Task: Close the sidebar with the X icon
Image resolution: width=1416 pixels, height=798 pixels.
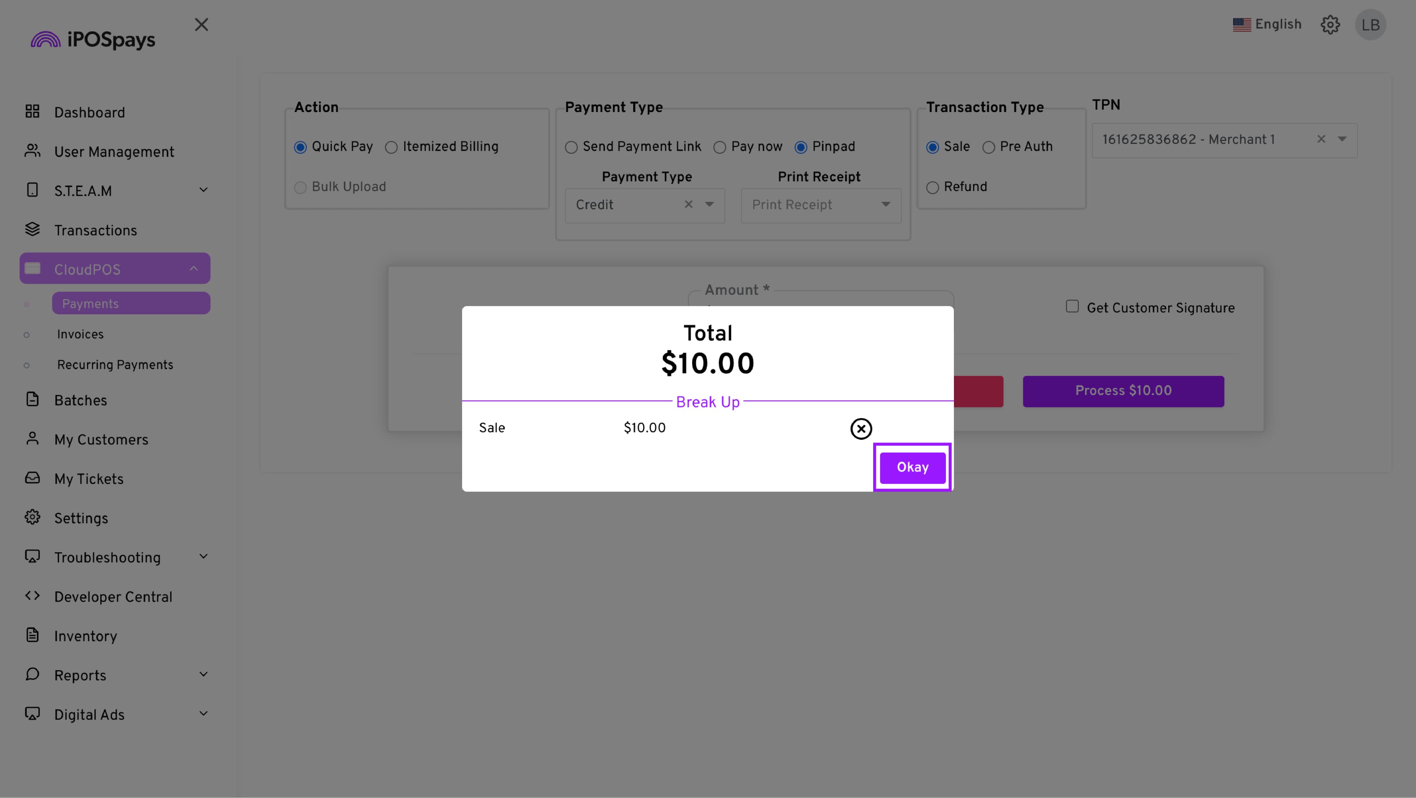Action: [x=201, y=25]
